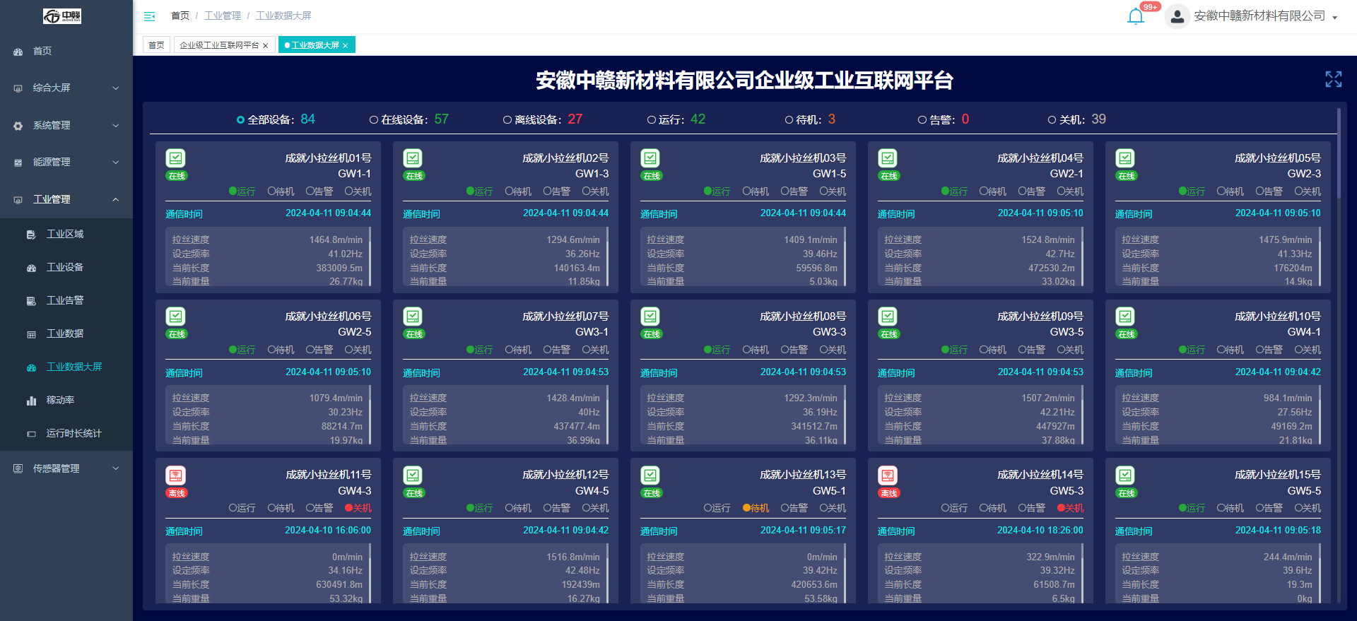
Task: Click 运行 radio on 成就小拉丝机12号 card
Action: [470, 508]
